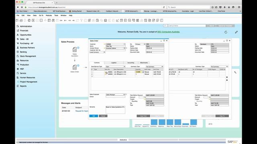Open the Item/Service Type dropdown
The width and height of the screenshot is (257, 144).
(124, 67)
